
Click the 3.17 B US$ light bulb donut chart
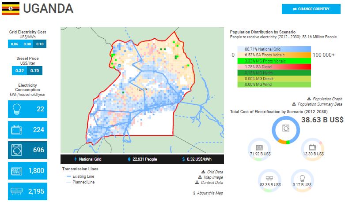click(x=303, y=180)
